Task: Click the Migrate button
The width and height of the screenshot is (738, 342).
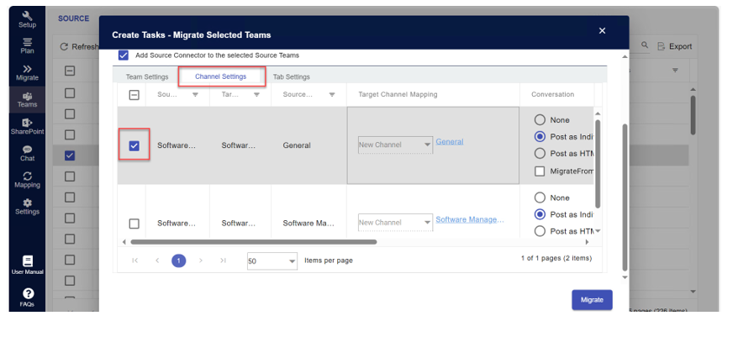Action: click(592, 300)
